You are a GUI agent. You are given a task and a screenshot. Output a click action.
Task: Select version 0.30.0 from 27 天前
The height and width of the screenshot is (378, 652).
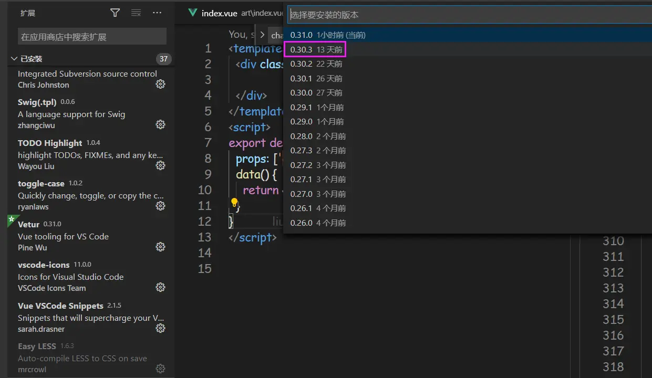[x=468, y=92]
